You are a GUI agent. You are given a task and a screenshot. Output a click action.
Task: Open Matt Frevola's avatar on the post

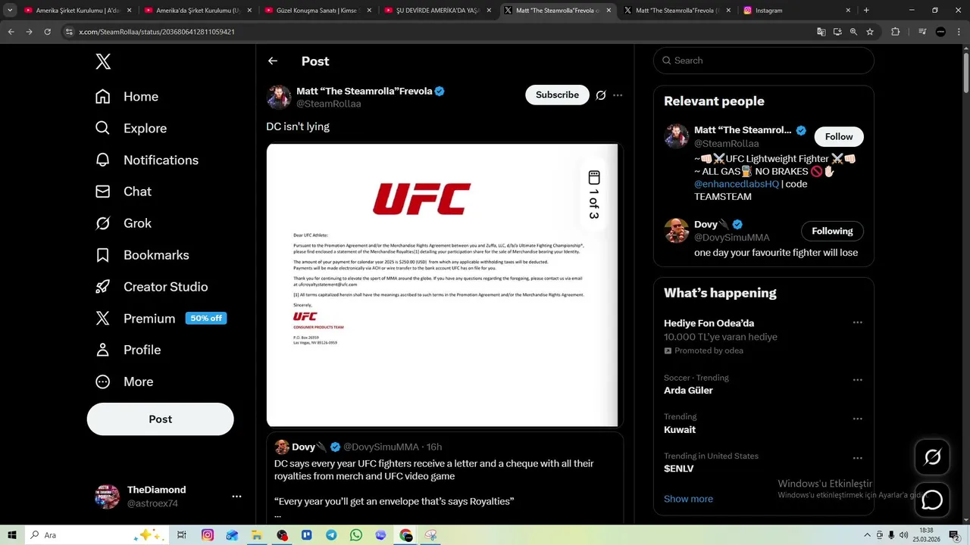pyautogui.click(x=279, y=97)
